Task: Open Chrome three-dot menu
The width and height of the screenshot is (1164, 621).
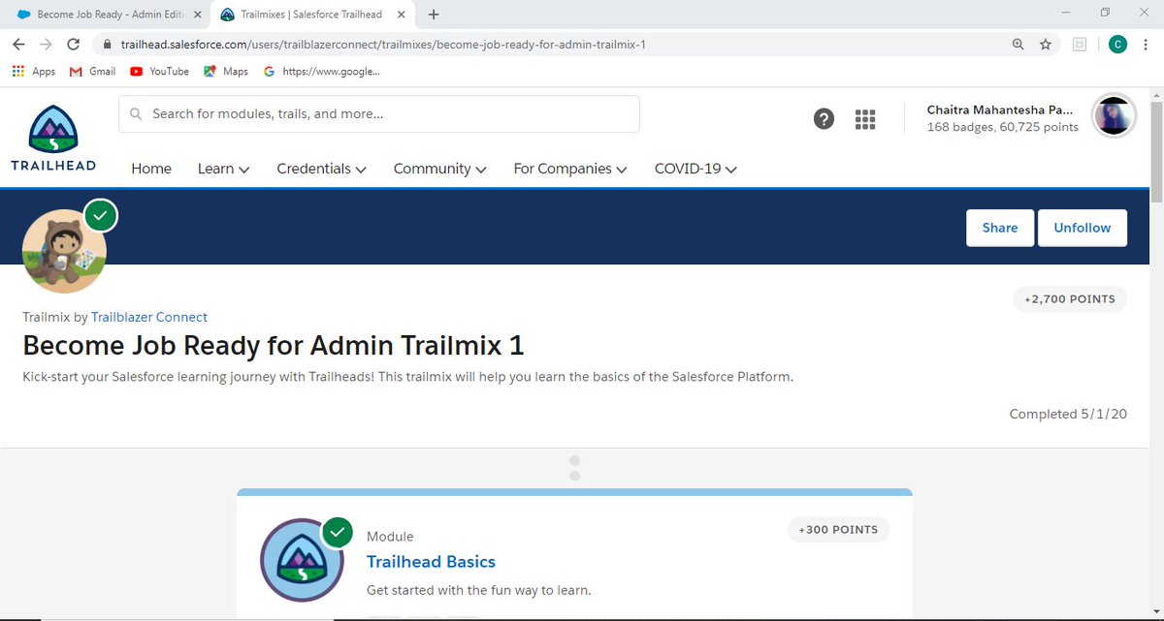Action: (1147, 45)
